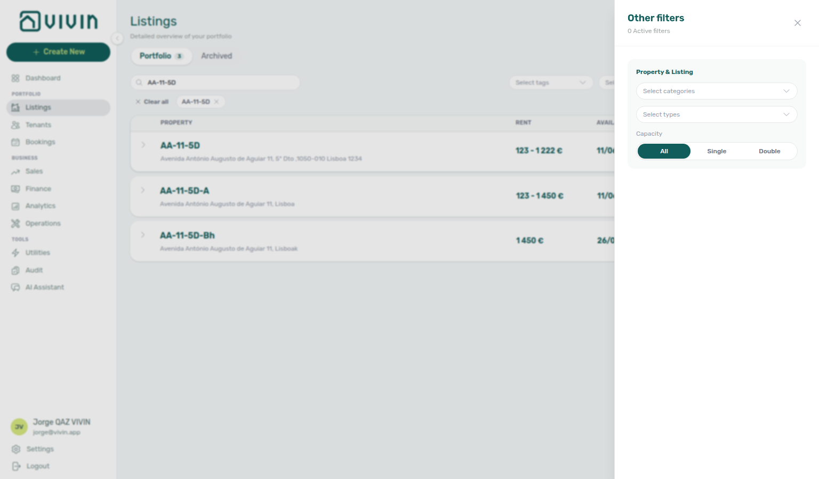Viewport: 819px width, 479px height.
Task: Click the rent value 123 - 1222 €
Action: coord(539,151)
